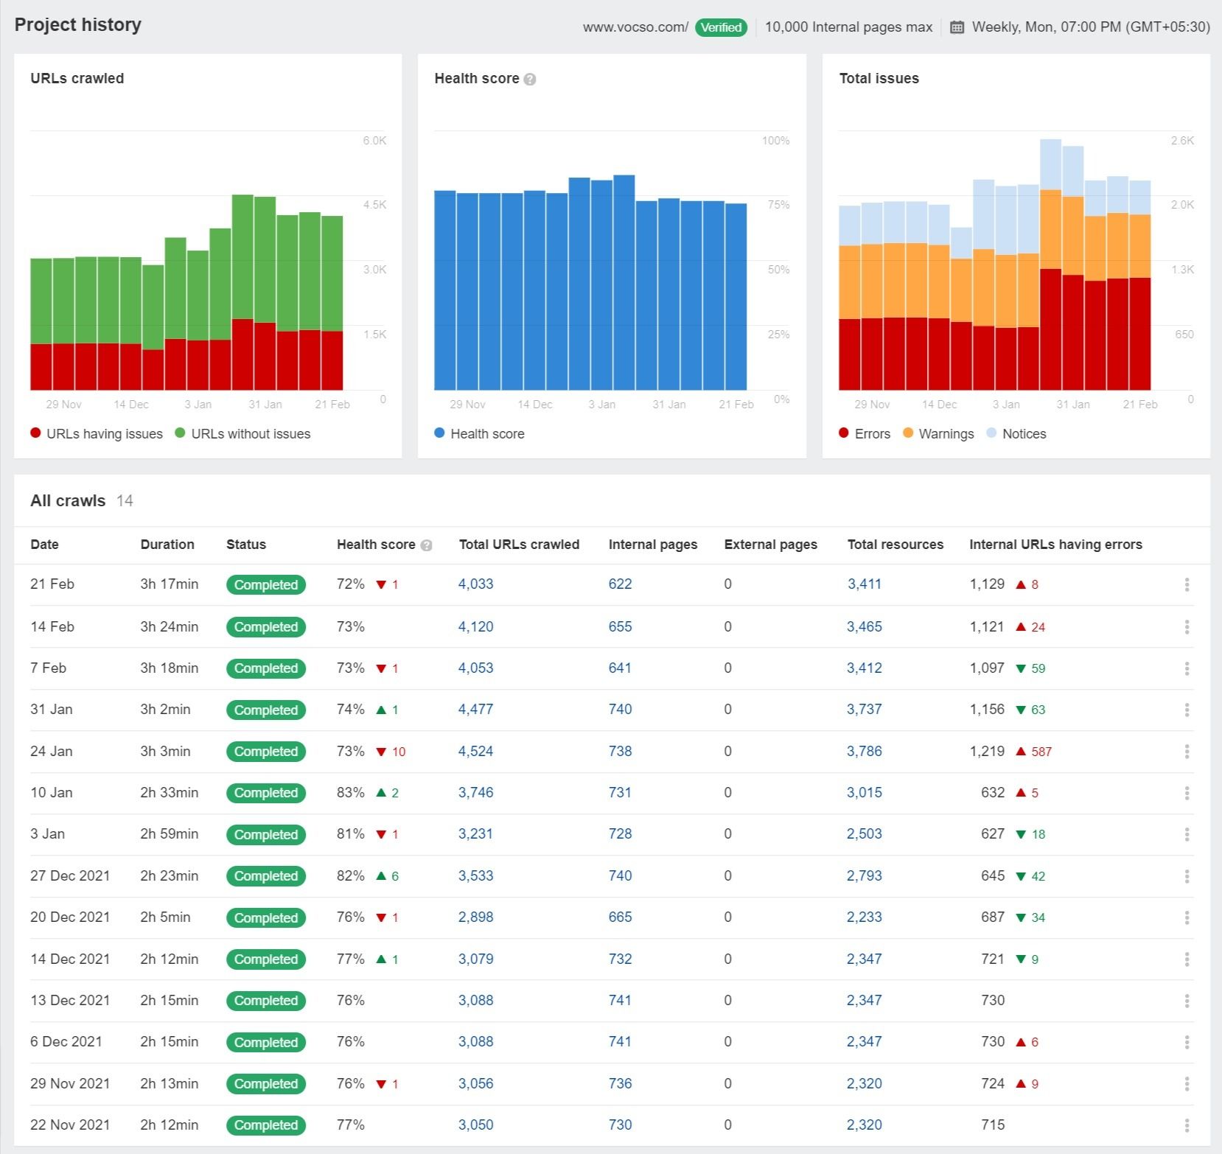
Task: Click the 27 Dec 2021 date cell
Action: [70, 875]
